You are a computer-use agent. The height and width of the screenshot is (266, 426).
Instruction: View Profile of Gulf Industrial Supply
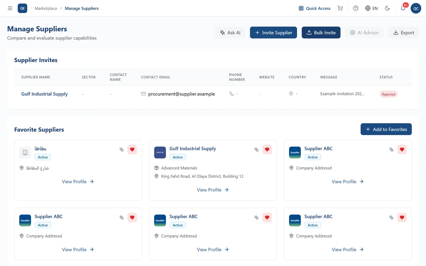click(x=213, y=190)
